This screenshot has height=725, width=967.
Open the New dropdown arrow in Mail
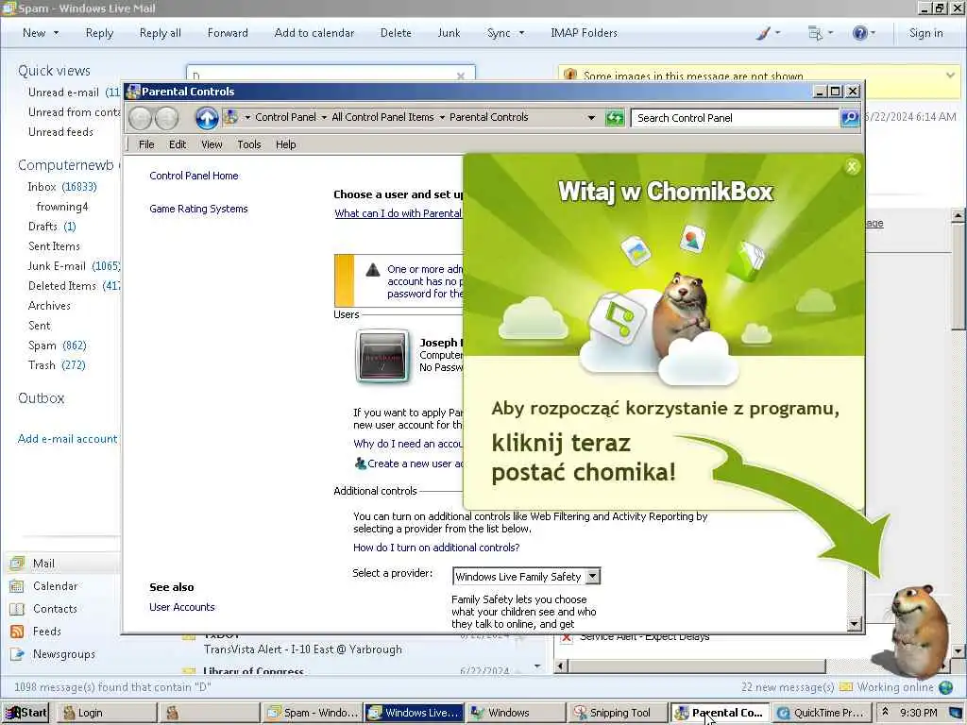point(56,33)
